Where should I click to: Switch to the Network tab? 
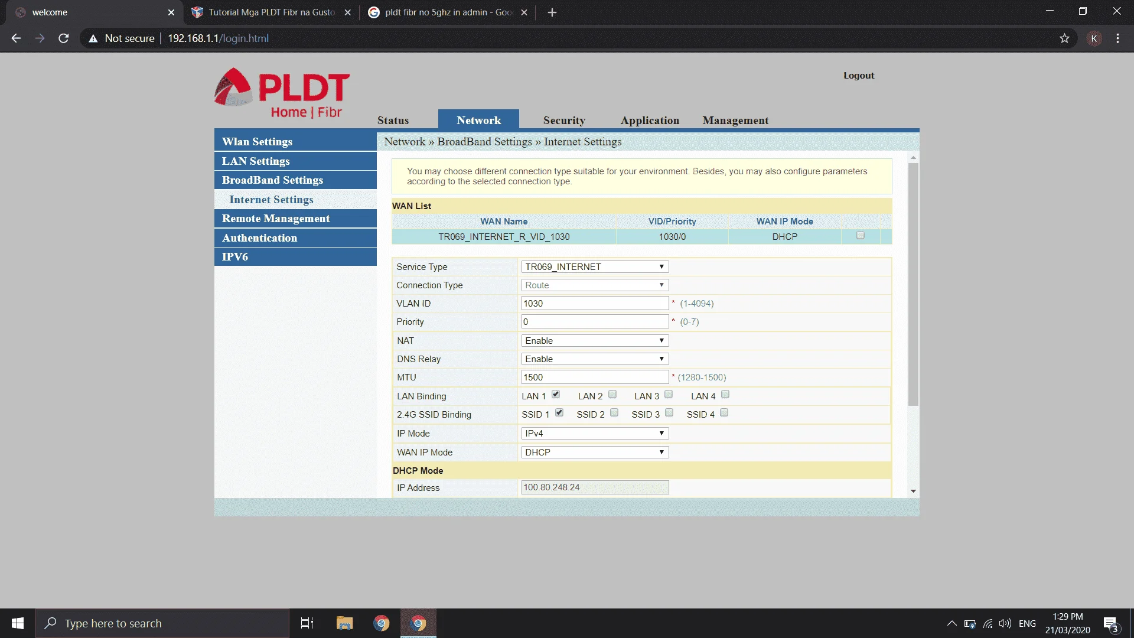(x=478, y=120)
